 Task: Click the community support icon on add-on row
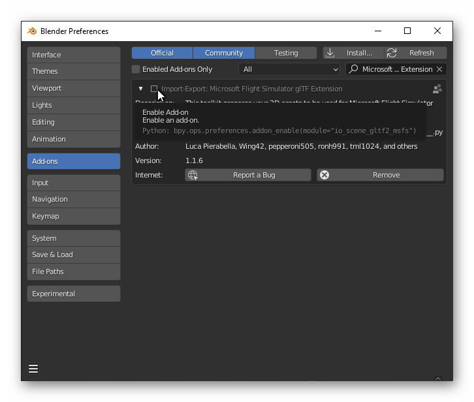437,89
